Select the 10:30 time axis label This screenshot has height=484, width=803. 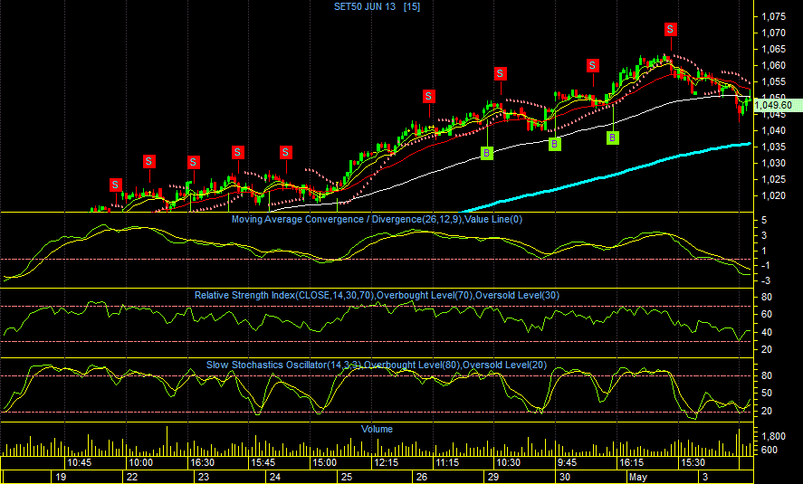[x=509, y=463]
